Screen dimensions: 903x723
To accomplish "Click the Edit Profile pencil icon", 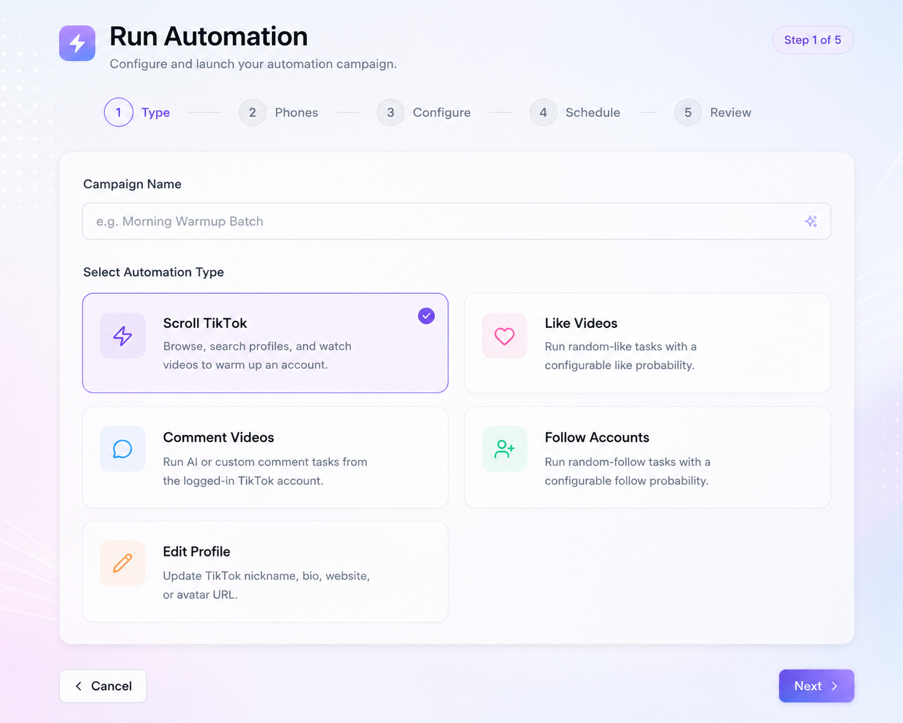I will 122,563.
